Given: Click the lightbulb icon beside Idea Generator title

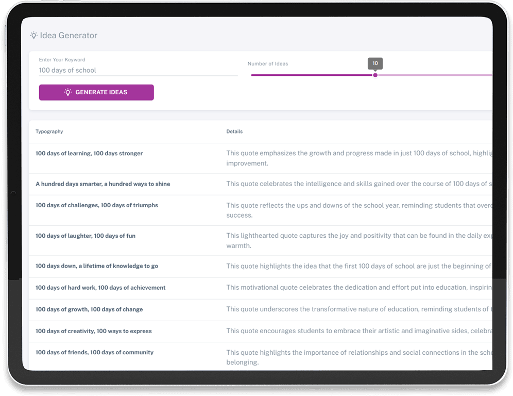Looking at the screenshot, I should (34, 36).
